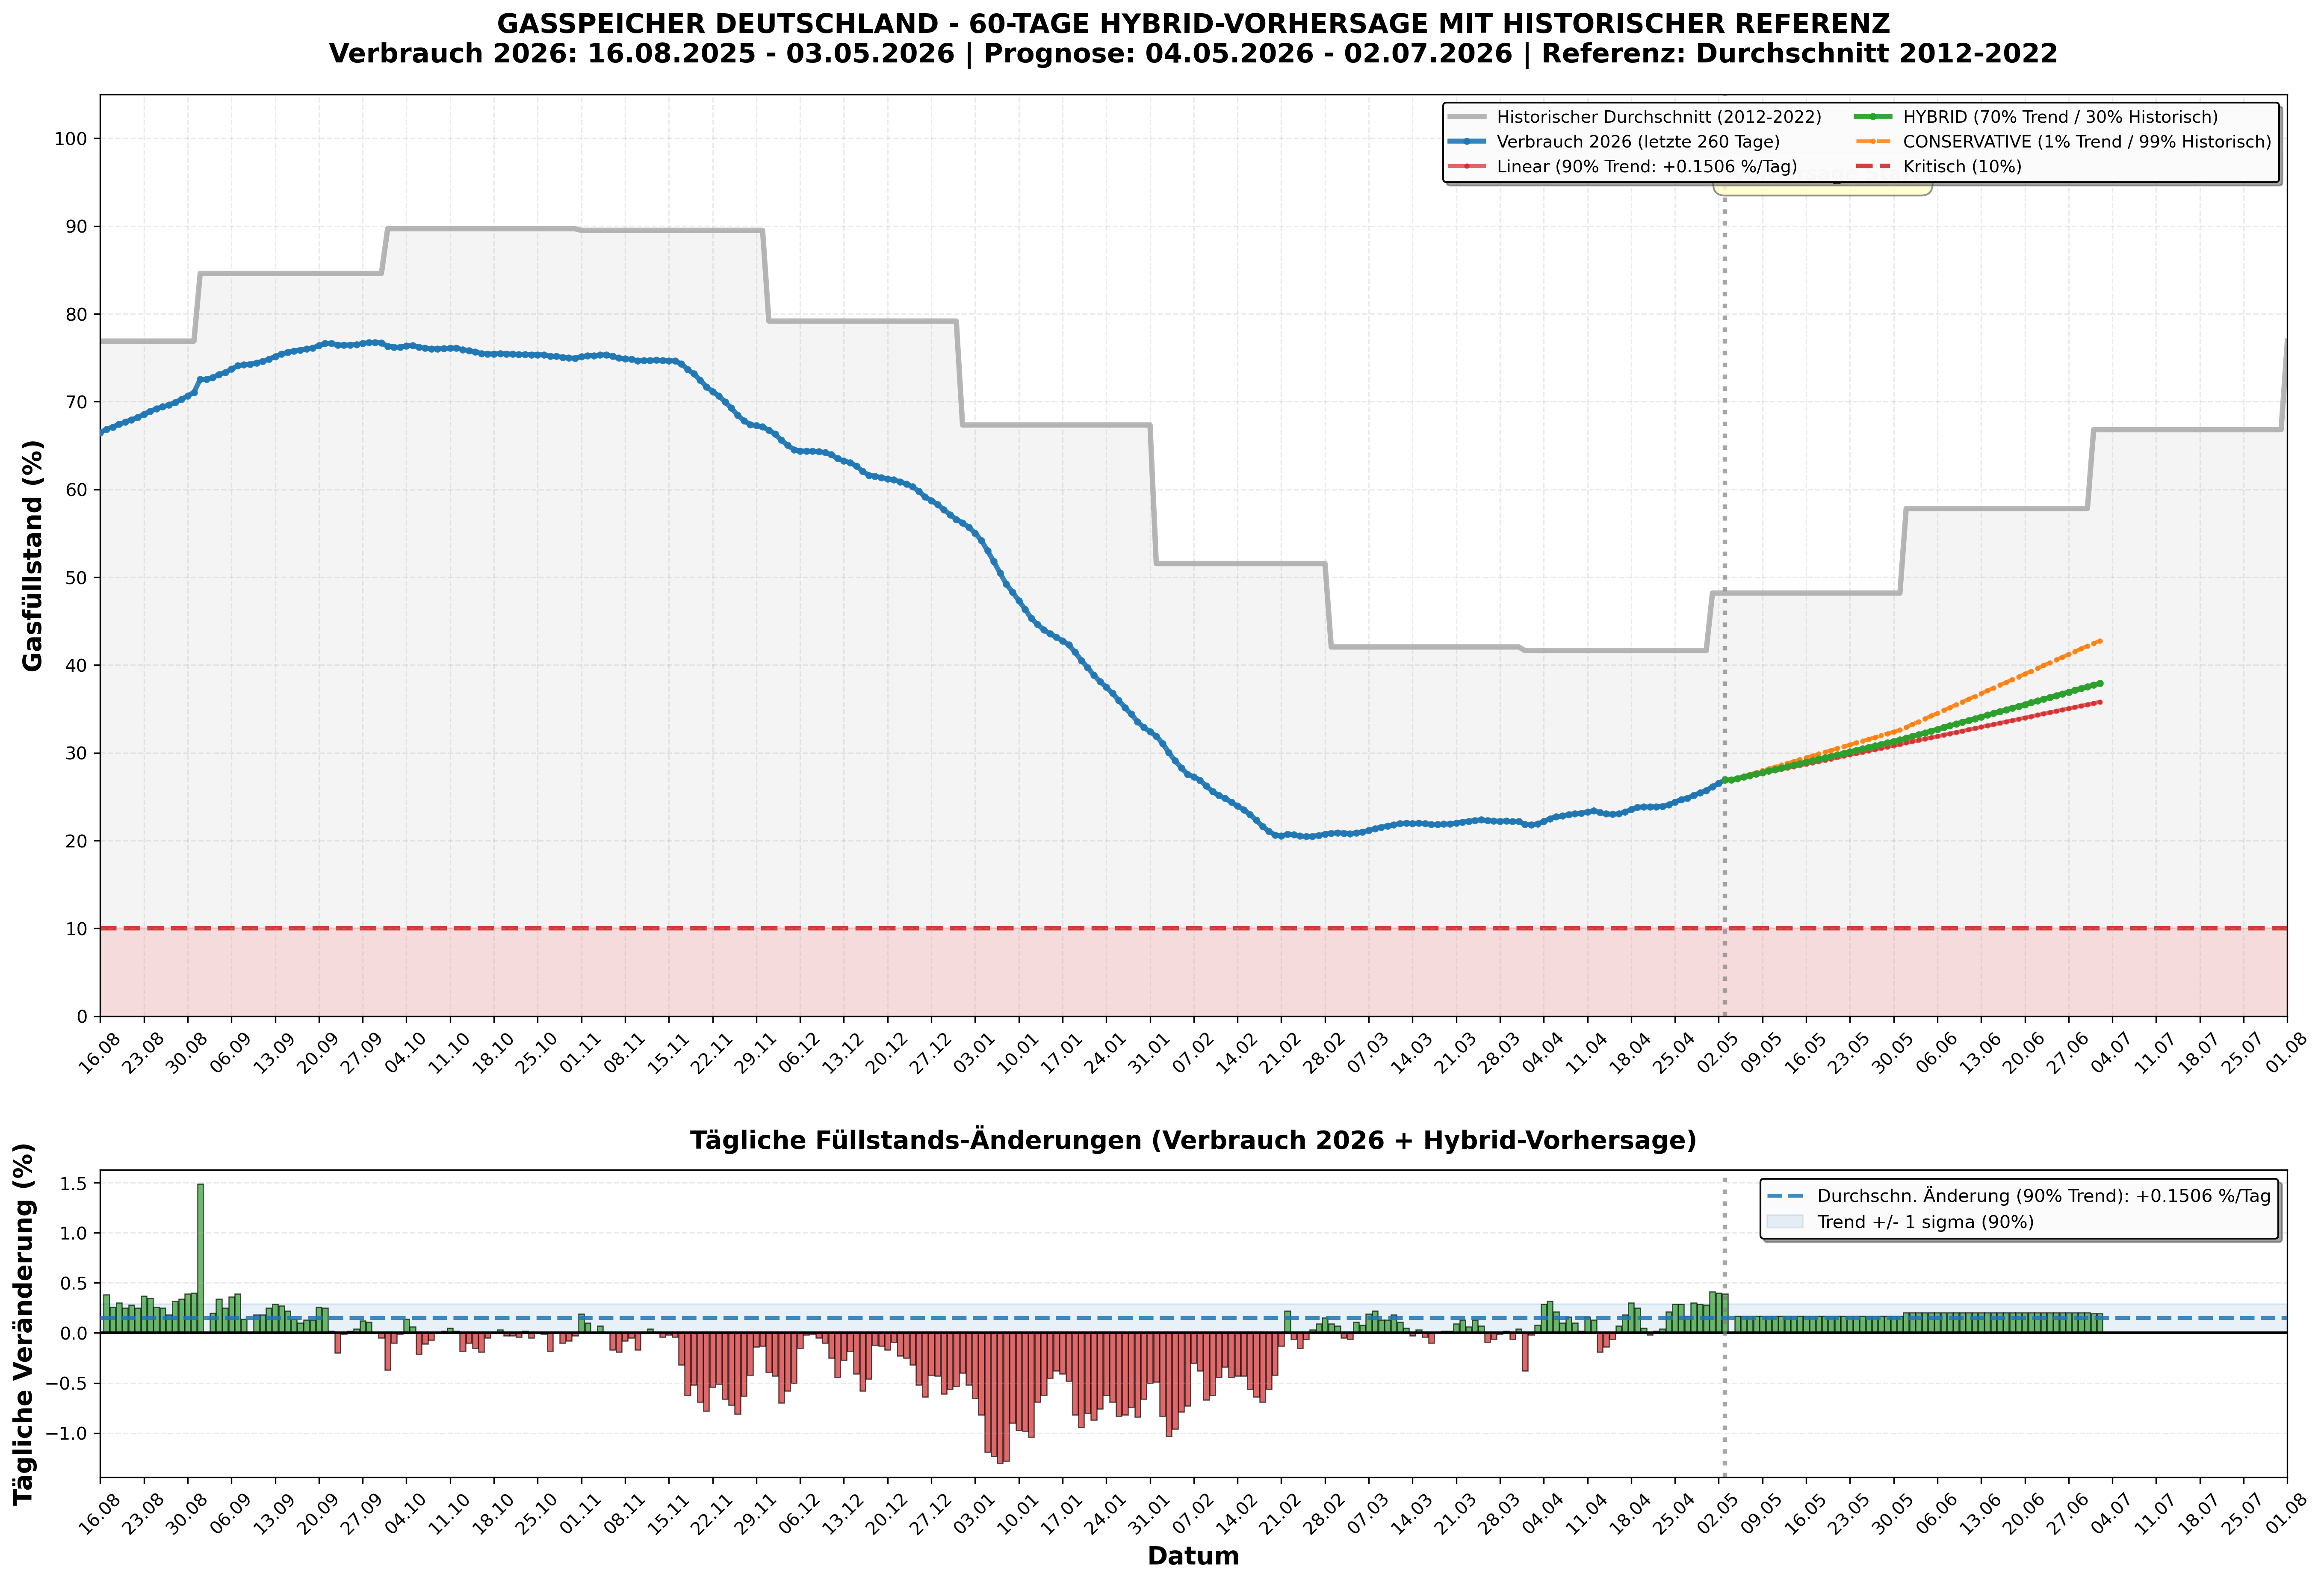Click the 'Tägliche Füllstands-Änderungen' lower chart title
The height and width of the screenshot is (1582, 2324).
[1193, 1141]
